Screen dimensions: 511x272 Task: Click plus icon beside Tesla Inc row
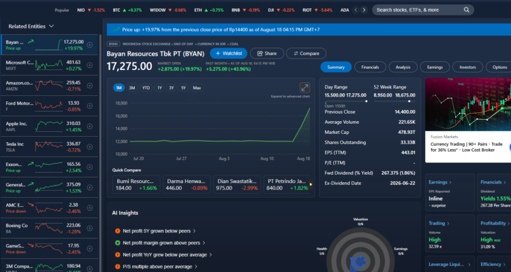pyautogui.click(x=90, y=147)
